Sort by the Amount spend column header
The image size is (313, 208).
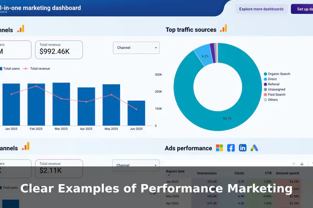[x=287, y=173]
